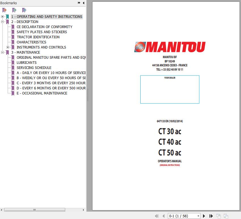The image size is (241, 219).
Task: Select the 2 - DESCRIPTION bookmark
Action: click(25, 22)
